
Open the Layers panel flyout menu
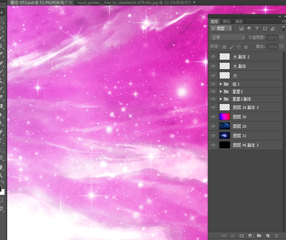pyautogui.click(x=284, y=21)
